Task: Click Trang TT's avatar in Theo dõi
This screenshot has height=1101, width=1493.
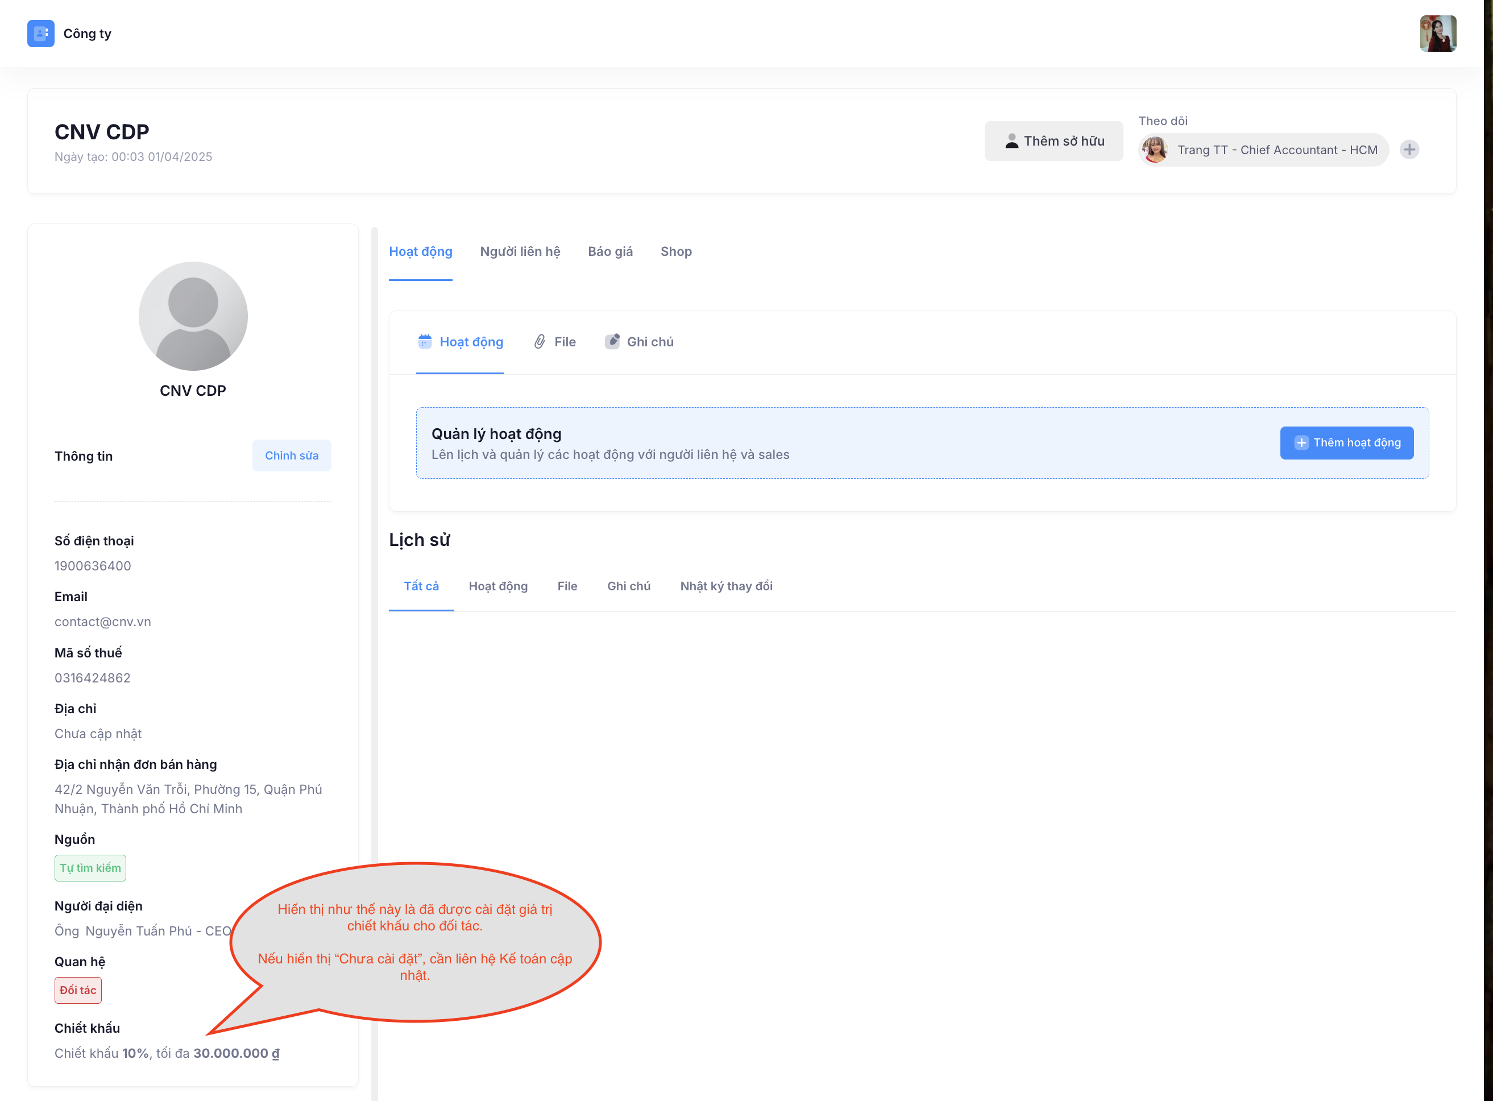Action: [x=1155, y=150]
